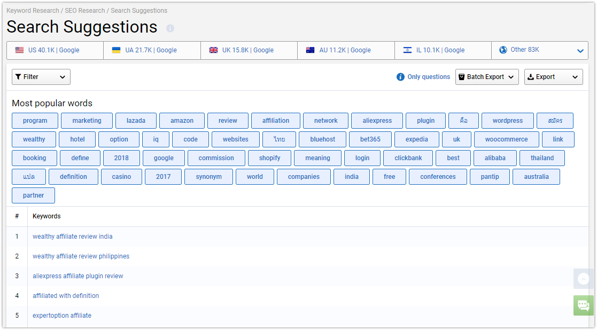Click the clickbank word tag
The height and width of the screenshot is (330, 597).
(408, 158)
